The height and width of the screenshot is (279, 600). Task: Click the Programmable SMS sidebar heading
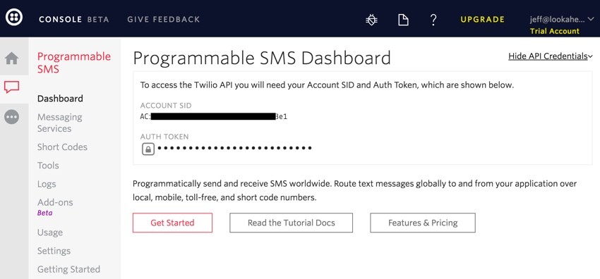point(74,63)
